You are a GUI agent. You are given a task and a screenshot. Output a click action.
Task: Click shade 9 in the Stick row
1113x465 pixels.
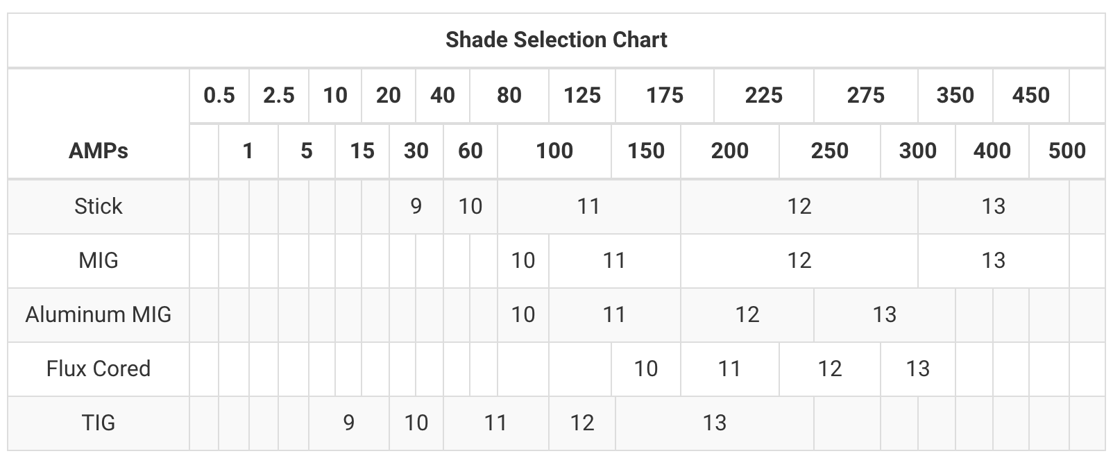pos(416,206)
